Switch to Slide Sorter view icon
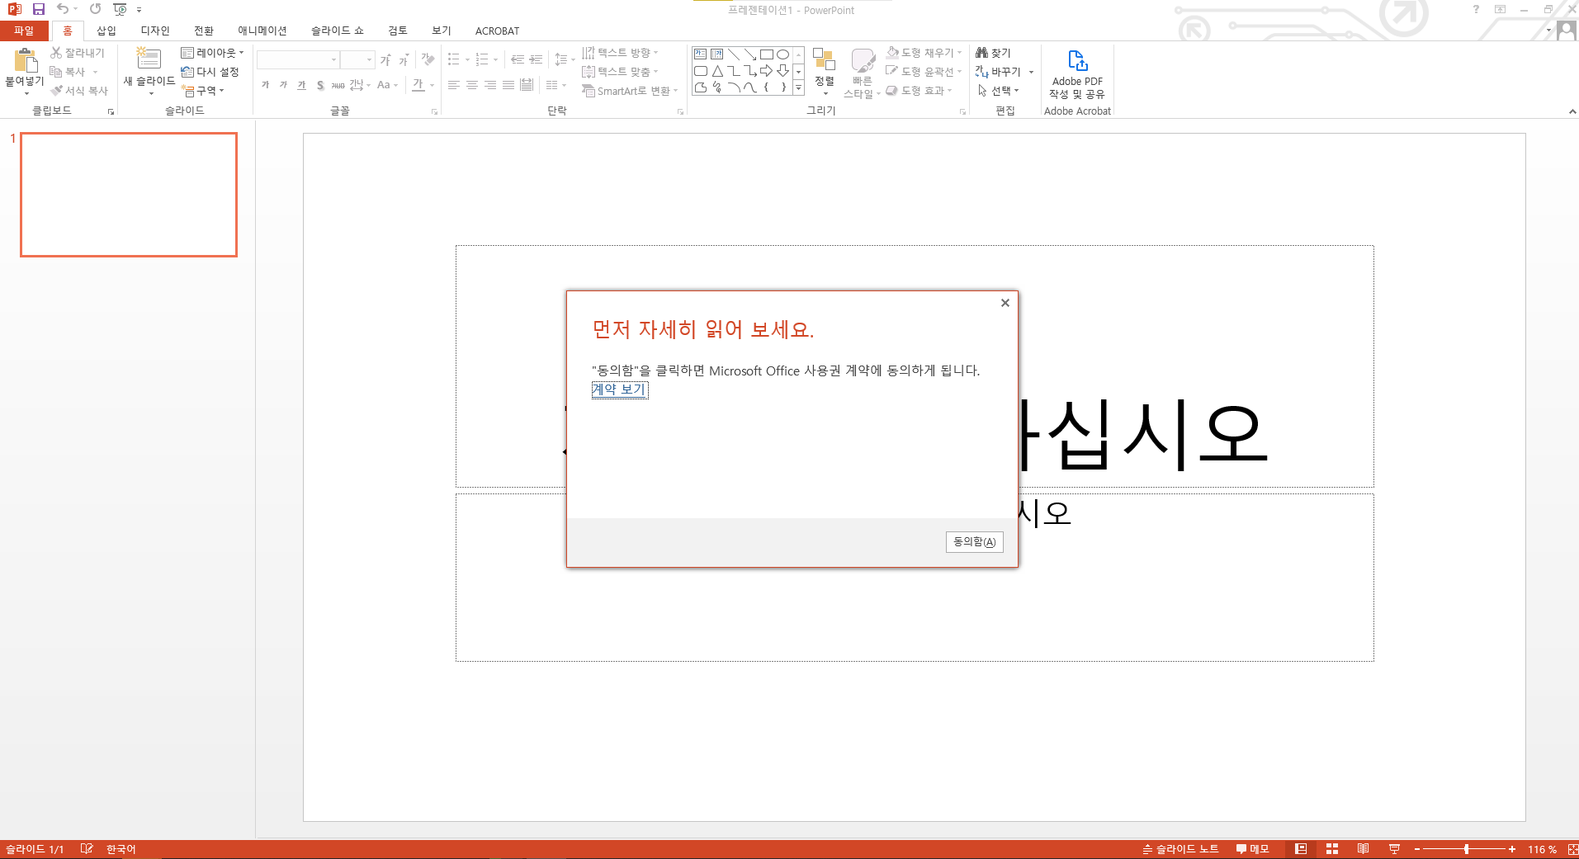Viewport: 1579px width, 859px height. click(x=1331, y=849)
